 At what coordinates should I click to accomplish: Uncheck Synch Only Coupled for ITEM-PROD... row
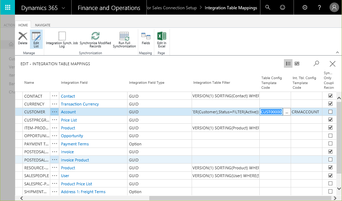click(331, 128)
